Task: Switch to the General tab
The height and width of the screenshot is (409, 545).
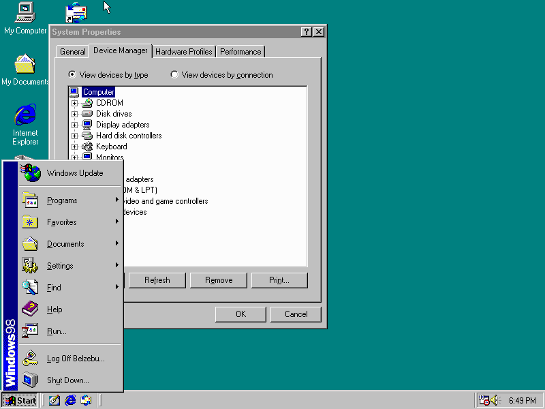Action: point(72,52)
